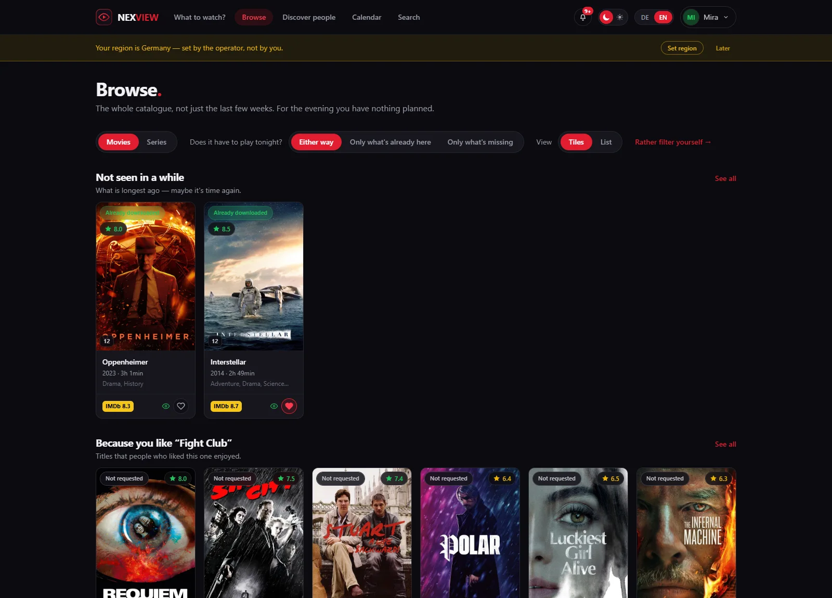This screenshot has height=598, width=832.
Task: Click Interstellar IMDb 8.7 badge
Action: pyautogui.click(x=226, y=406)
